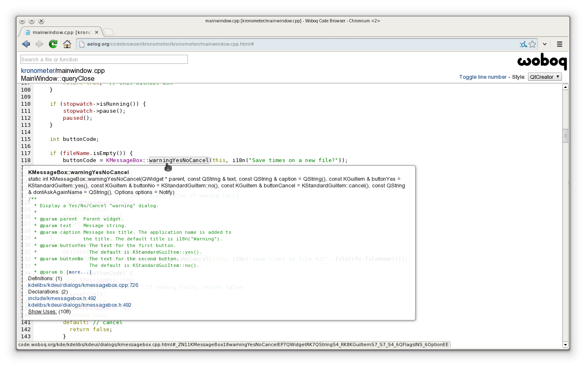Click the woboq logo
Image resolution: width=586 pixels, height=366 pixels.
tap(542, 62)
